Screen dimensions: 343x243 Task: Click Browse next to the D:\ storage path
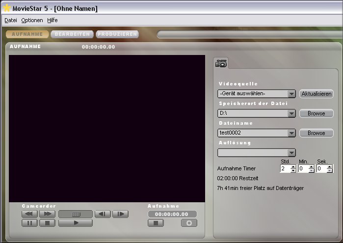[x=316, y=113]
